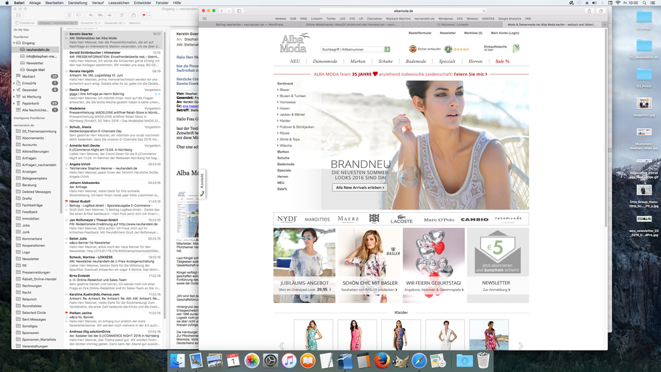Open iTunes from the Dock

point(289,361)
